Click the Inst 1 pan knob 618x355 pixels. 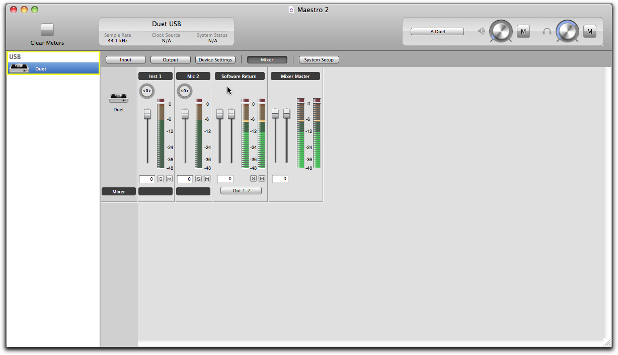147,91
